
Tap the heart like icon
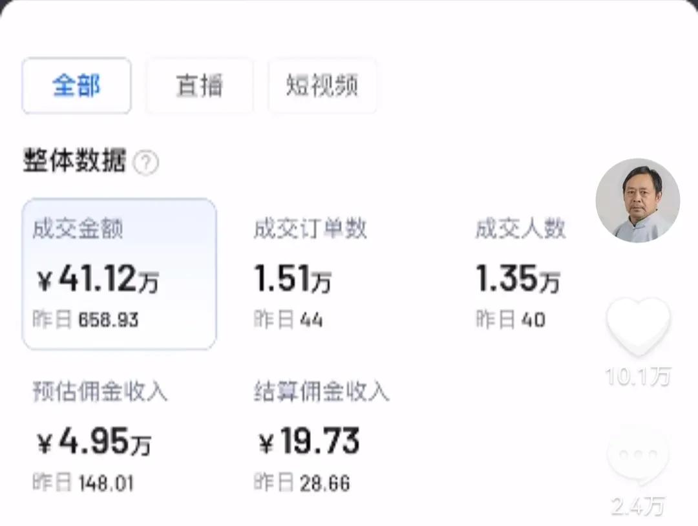tap(638, 326)
